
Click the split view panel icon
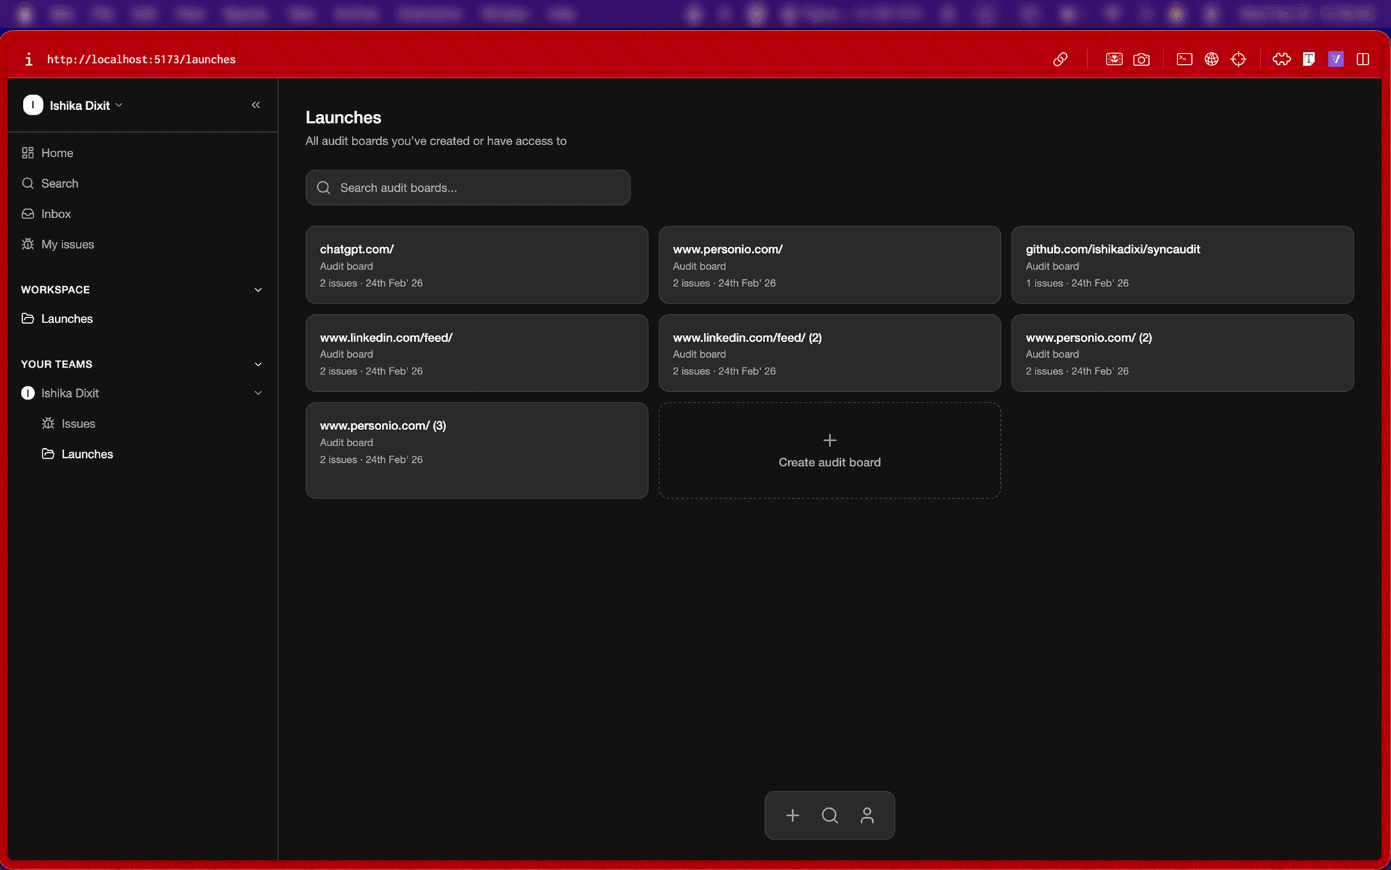pyautogui.click(x=1362, y=60)
